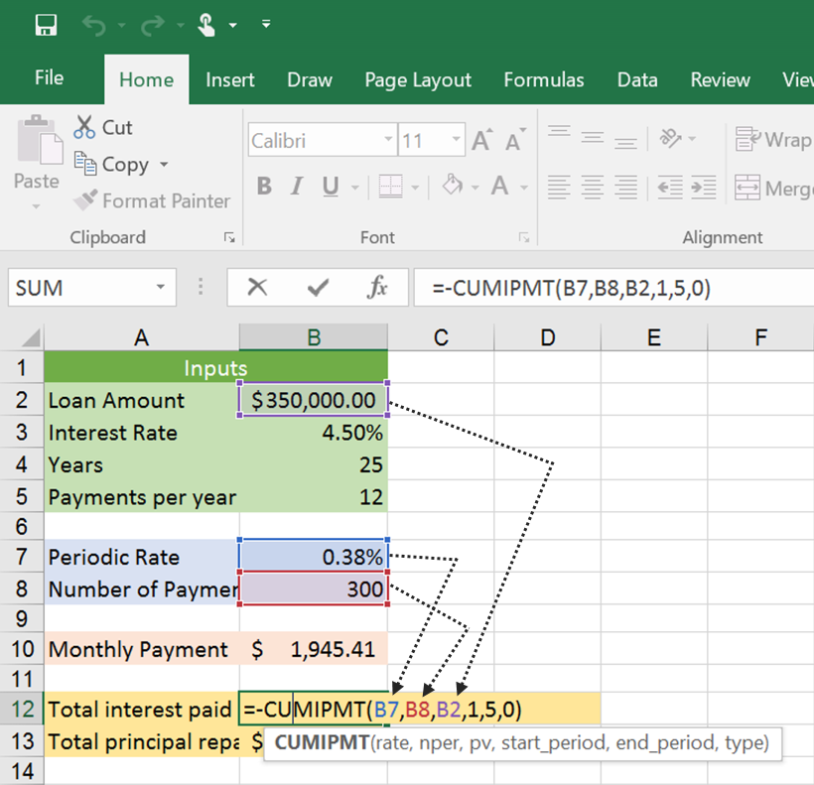
Task: Open the Calibri font name dropdown
Action: click(387, 139)
